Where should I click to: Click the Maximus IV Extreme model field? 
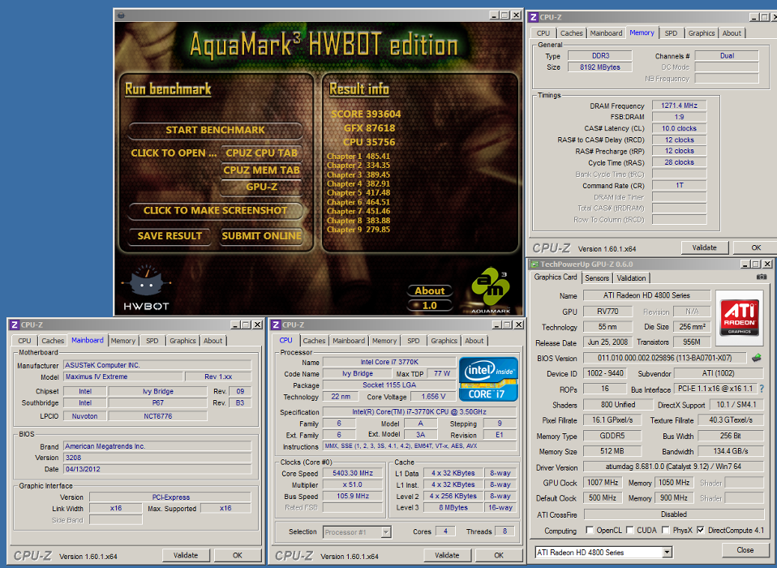coord(123,377)
